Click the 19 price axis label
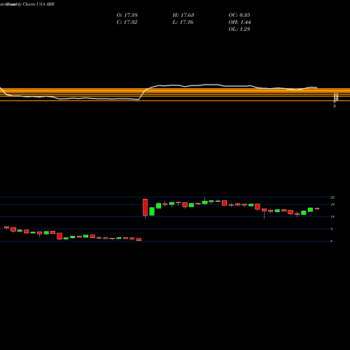 (332, 204)
